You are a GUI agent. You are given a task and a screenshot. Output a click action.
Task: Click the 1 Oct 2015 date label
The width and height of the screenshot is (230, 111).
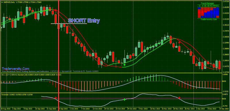tap(74, 109)
